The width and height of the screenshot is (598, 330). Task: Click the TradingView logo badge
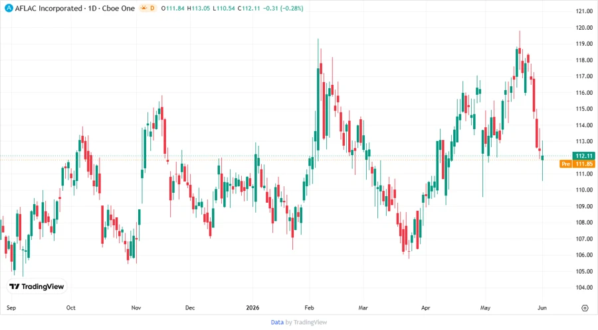pos(37,286)
